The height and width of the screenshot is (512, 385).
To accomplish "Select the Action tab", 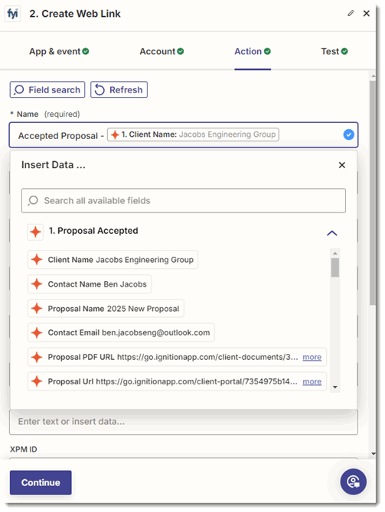I will coord(252,51).
